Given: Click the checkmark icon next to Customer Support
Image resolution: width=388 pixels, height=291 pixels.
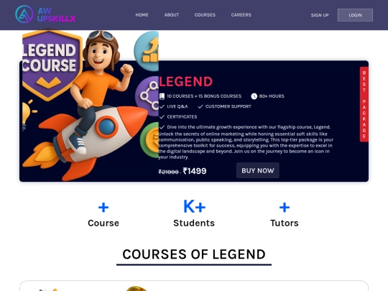Looking at the screenshot, I should [200, 106].
